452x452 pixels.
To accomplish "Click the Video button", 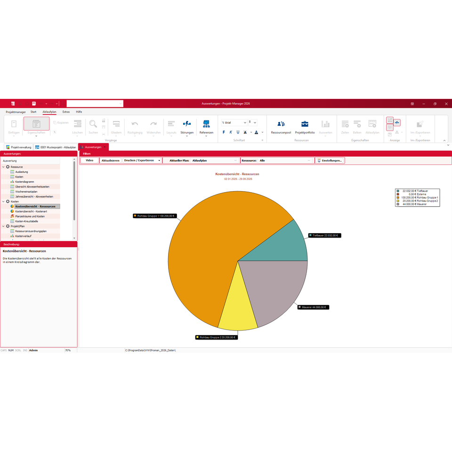I will [89, 161].
